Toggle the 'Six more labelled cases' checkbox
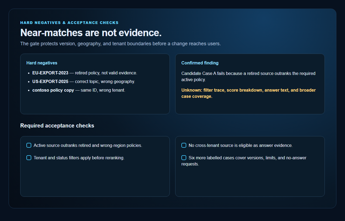 pyautogui.click(x=184, y=158)
